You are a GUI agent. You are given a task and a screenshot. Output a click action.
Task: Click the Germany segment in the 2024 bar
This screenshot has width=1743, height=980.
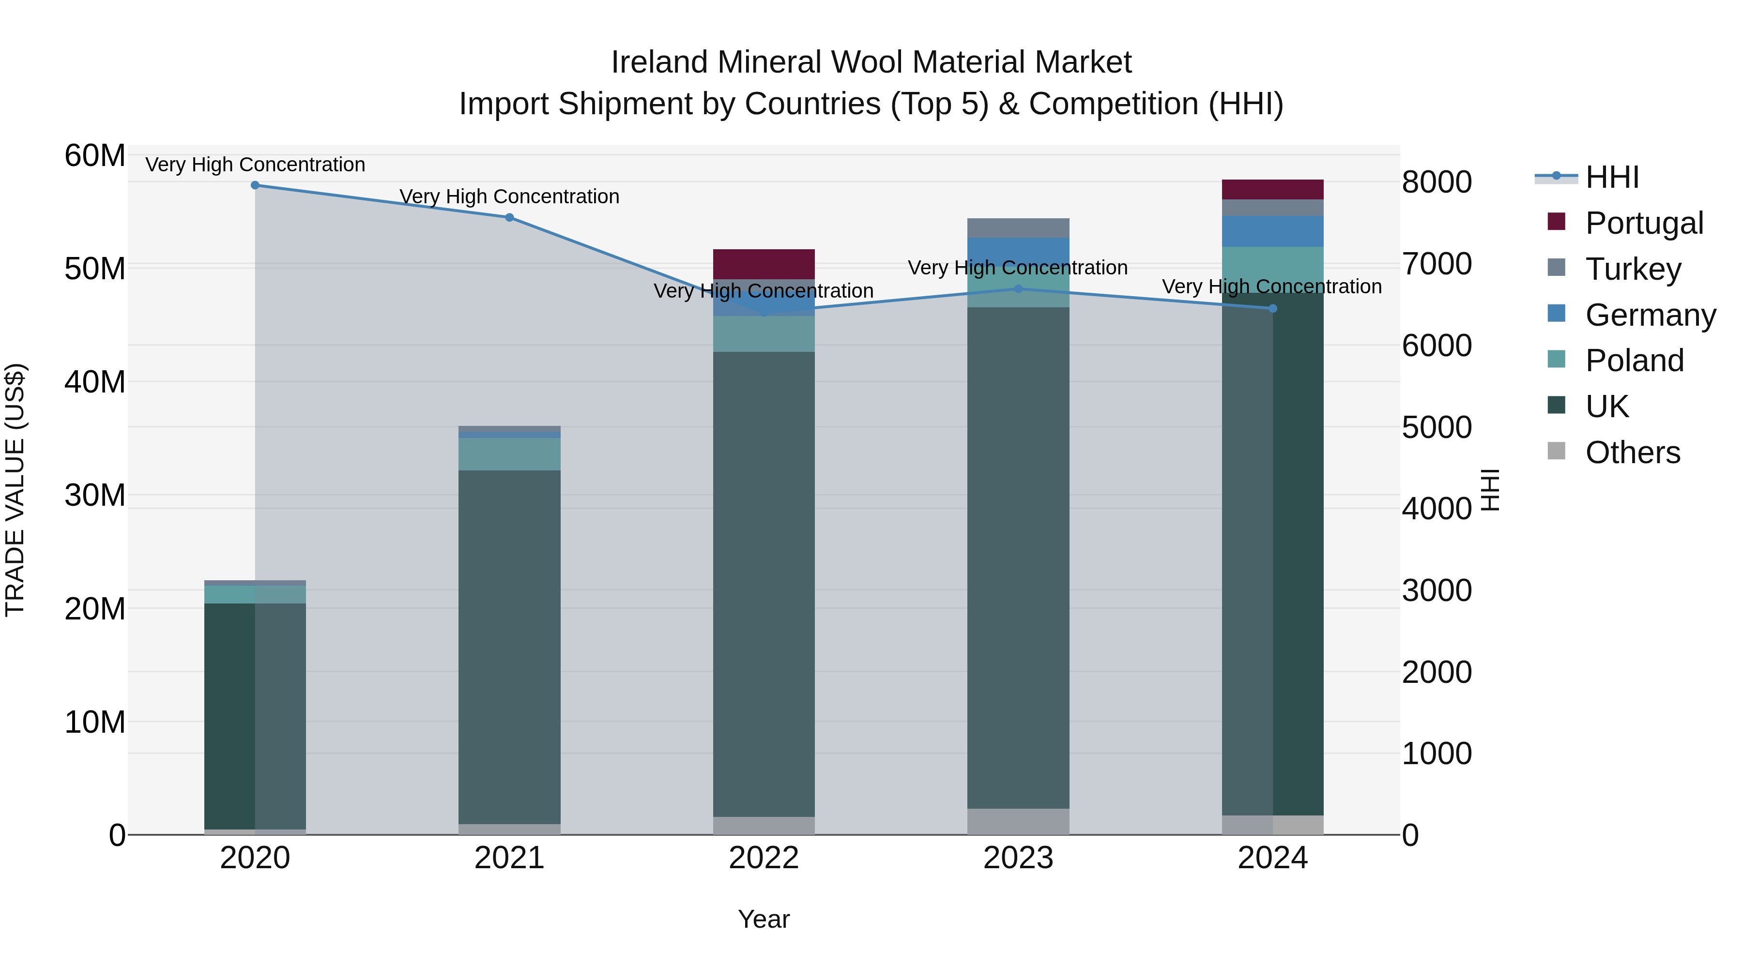tap(1273, 231)
